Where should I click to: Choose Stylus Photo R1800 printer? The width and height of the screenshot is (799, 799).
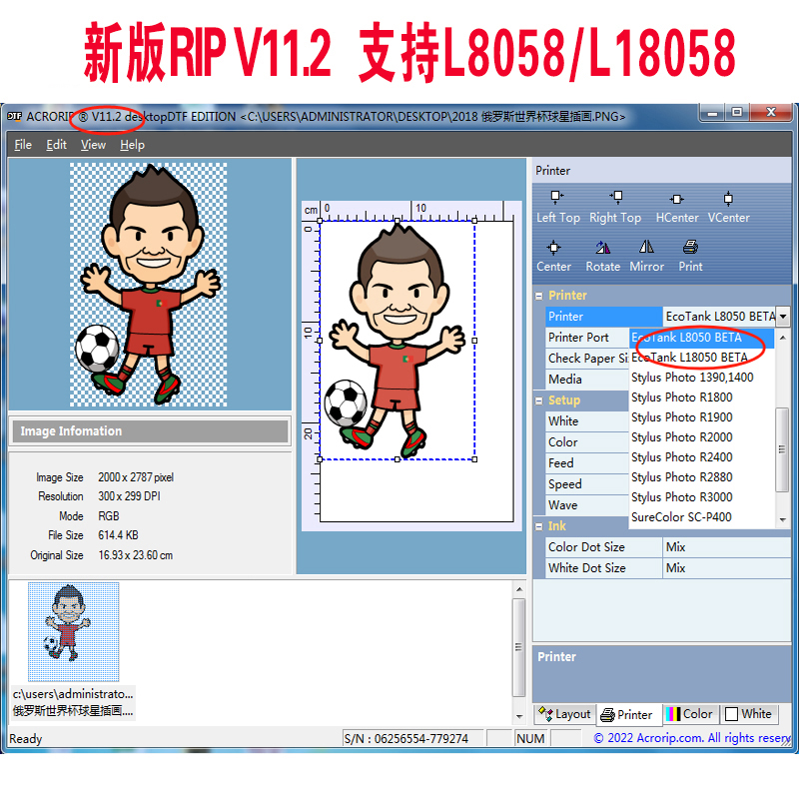point(702,398)
